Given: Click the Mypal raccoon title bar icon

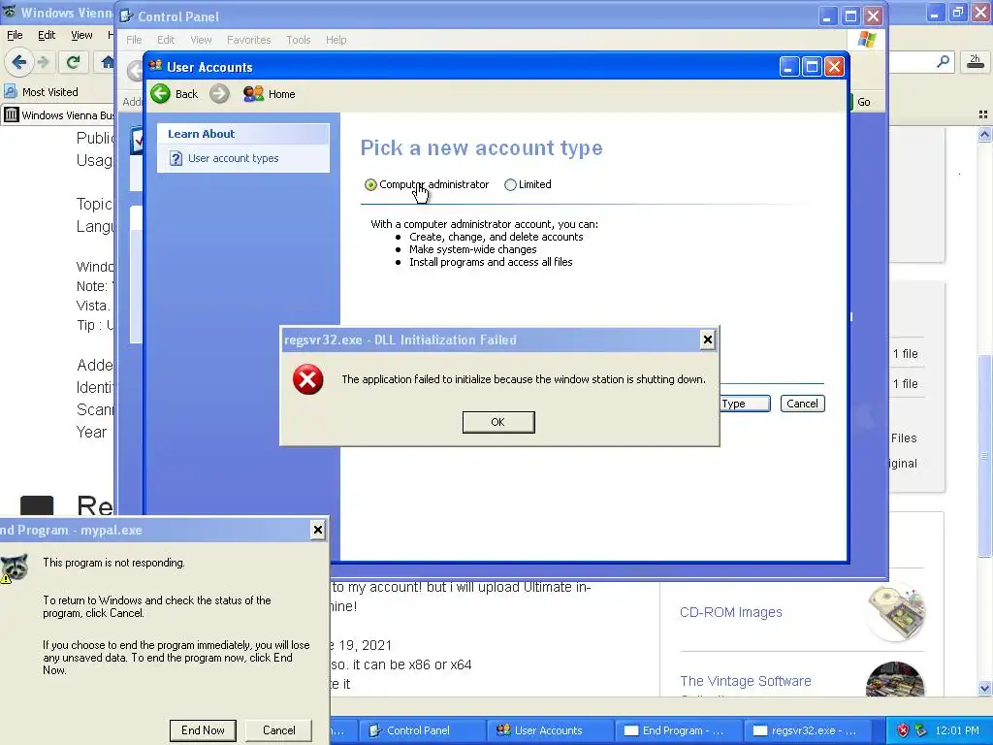Looking at the screenshot, I should point(9,12).
